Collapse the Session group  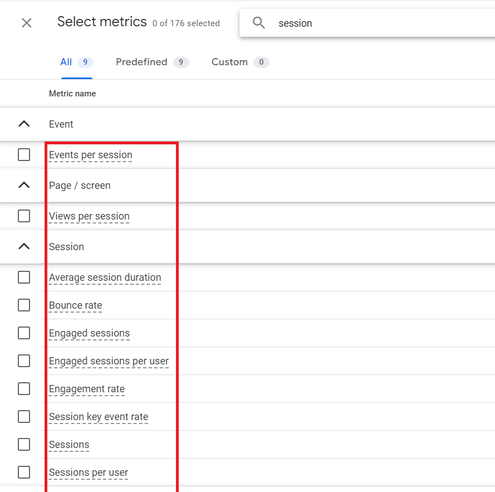tap(24, 246)
